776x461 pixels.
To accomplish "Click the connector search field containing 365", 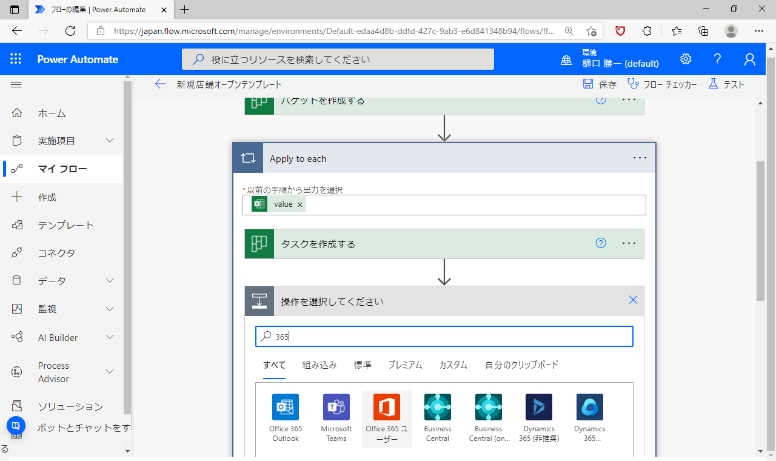I will pyautogui.click(x=444, y=337).
